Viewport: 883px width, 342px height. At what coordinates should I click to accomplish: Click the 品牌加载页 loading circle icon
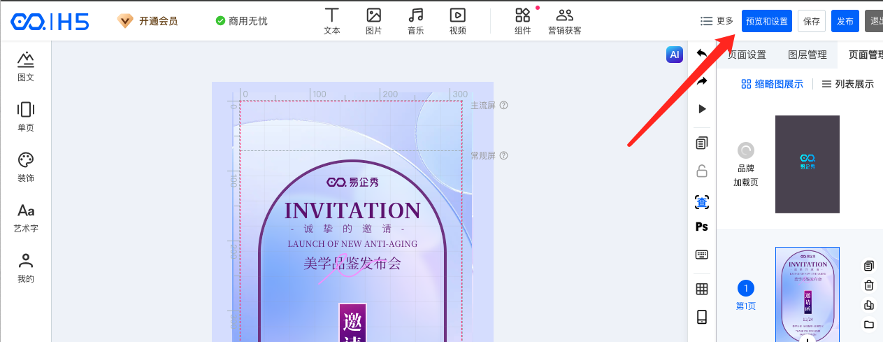[746, 150]
